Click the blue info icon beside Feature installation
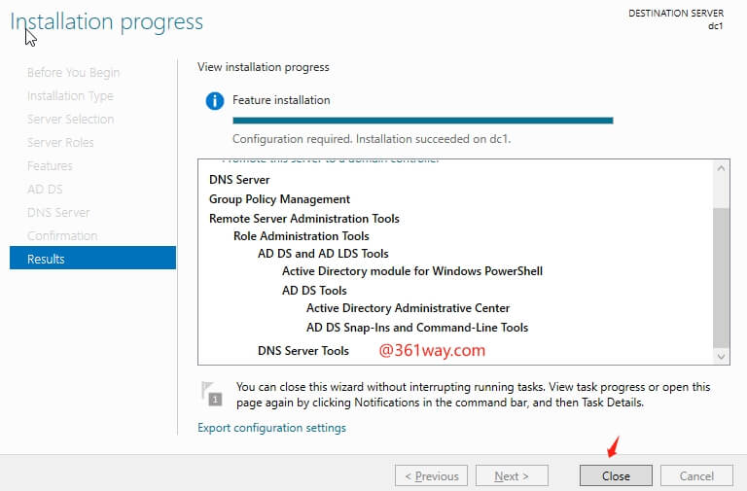This screenshot has width=747, height=491. point(214,100)
